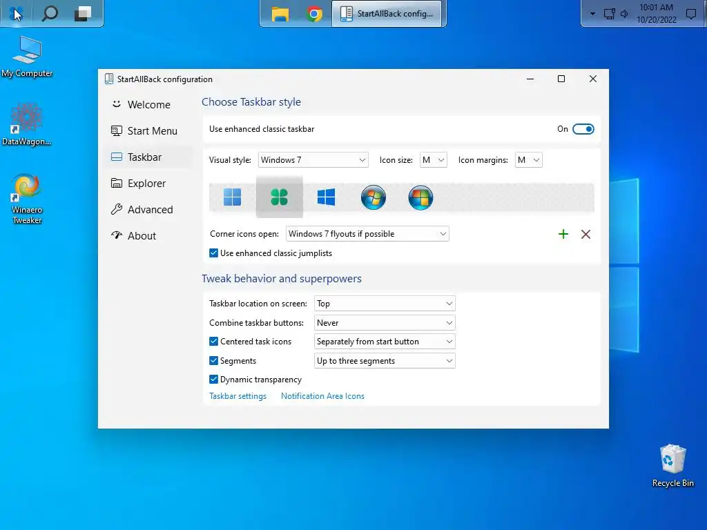
Task: Add a custom start button with plus icon
Action: click(x=563, y=234)
